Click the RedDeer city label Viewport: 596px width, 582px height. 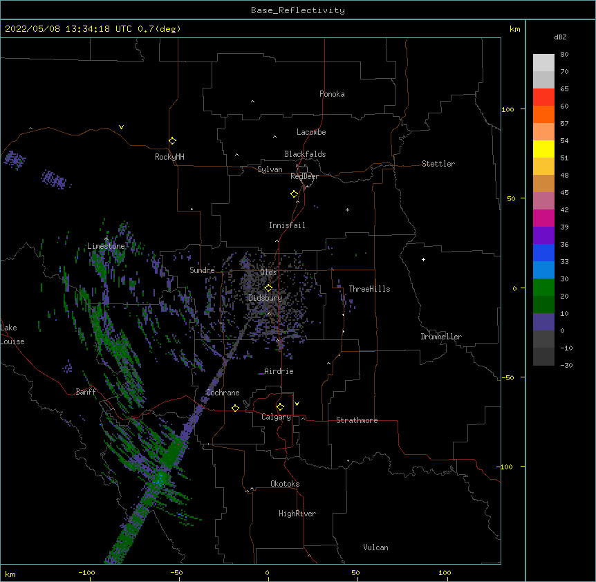tap(304, 176)
